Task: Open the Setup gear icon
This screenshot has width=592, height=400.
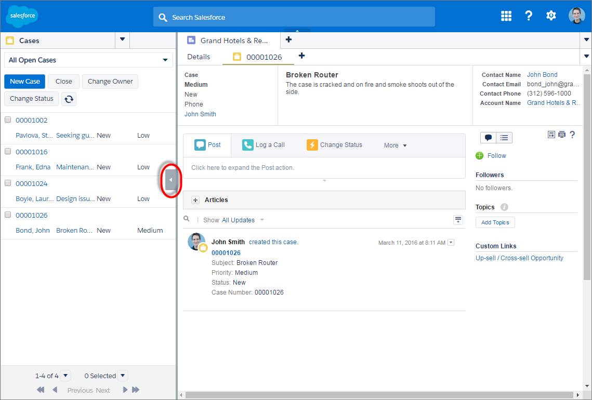Action: tap(551, 16)
